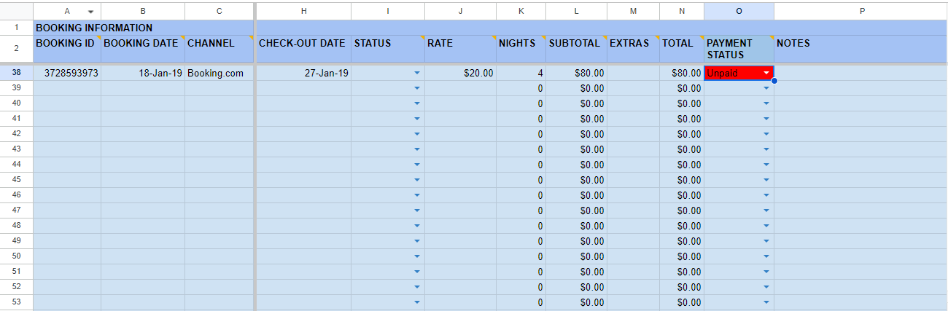Screen dimensions: 948x311
Task: Select booking ID cell 3728593973
Action: click(67, 73)
